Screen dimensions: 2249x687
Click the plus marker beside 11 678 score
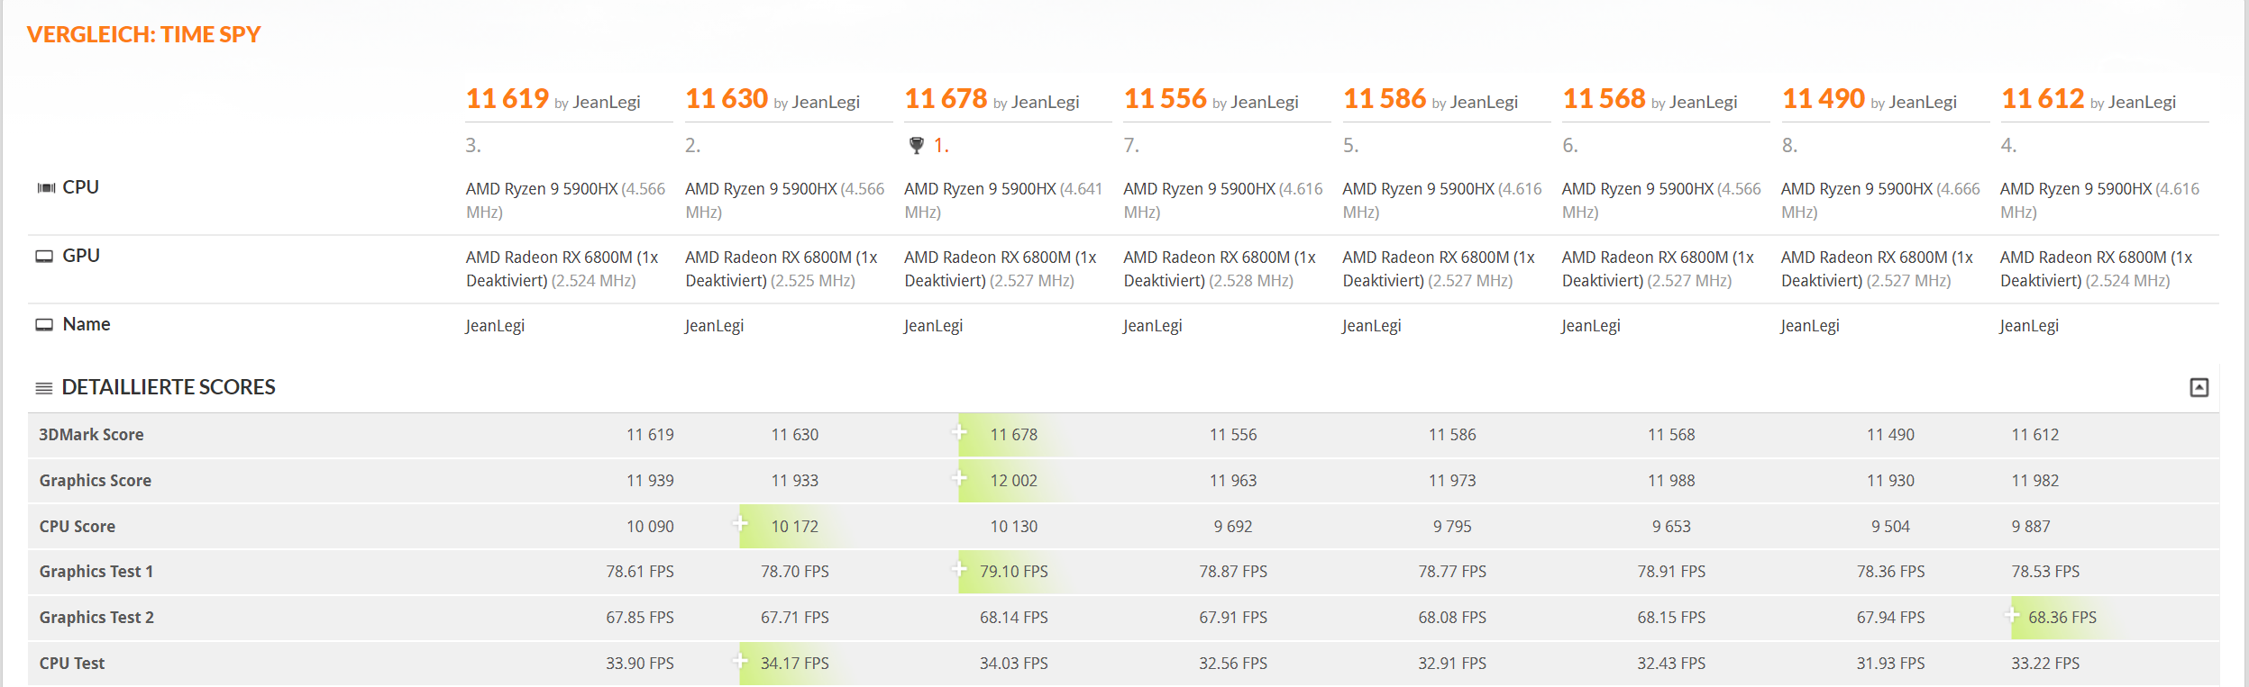[x=959, y=432]
